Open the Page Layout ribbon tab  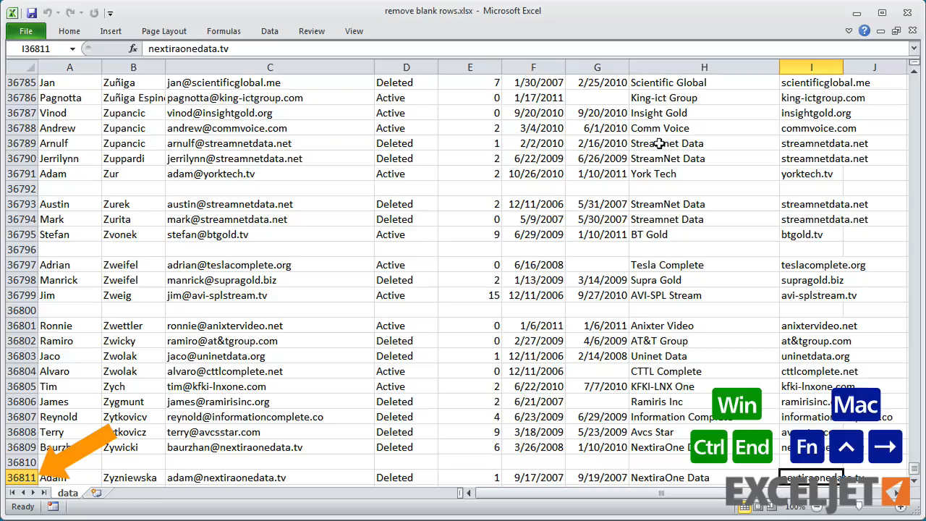(164, 31)
